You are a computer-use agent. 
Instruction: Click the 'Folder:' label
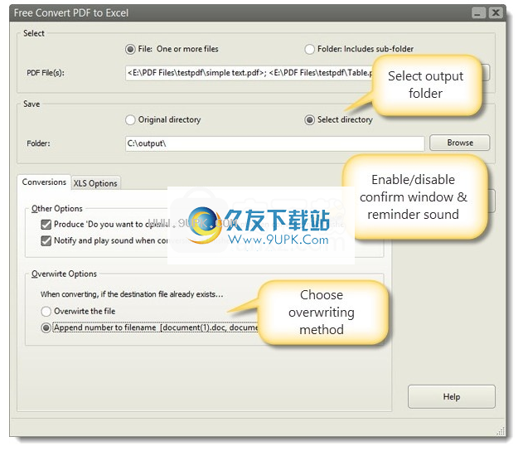coord(38,143)
